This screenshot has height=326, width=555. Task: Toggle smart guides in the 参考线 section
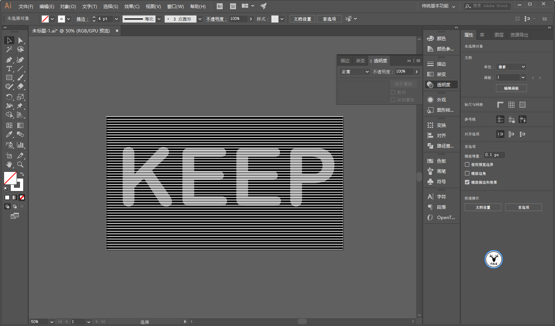[523, 119]
